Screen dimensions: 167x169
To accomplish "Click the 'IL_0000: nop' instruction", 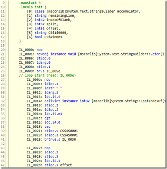I will [31, 50].
